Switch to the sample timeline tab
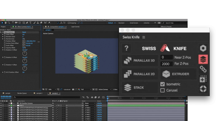Screen dimensions: 216x121 point(8,93)
